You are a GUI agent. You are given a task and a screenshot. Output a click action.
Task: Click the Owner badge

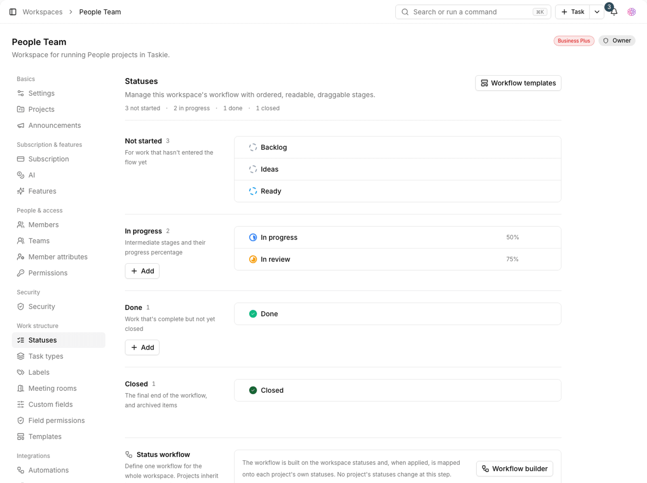[x=617, y=40]
